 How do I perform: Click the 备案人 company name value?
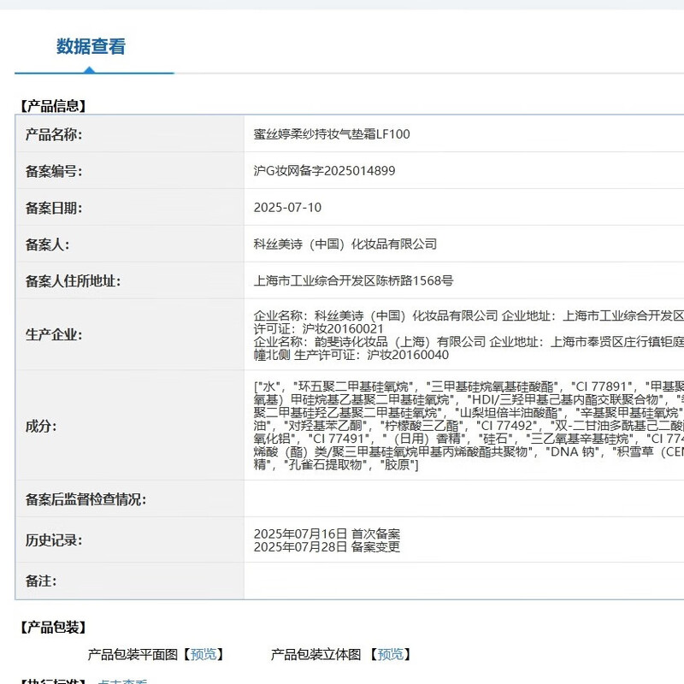point(345,245)
